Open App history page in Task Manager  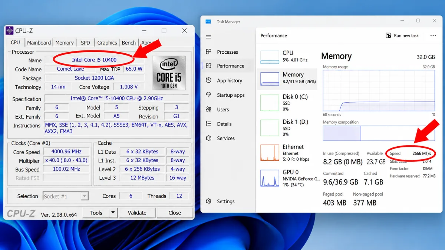tap(227, 80)
